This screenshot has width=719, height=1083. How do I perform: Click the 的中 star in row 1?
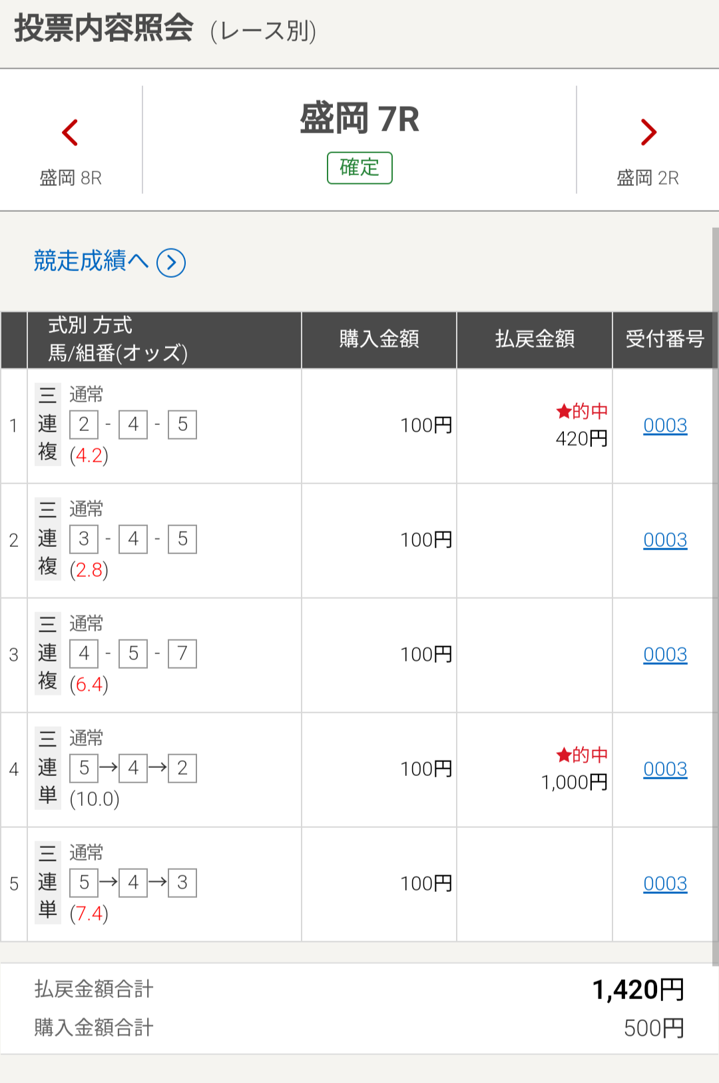(564, 411)
